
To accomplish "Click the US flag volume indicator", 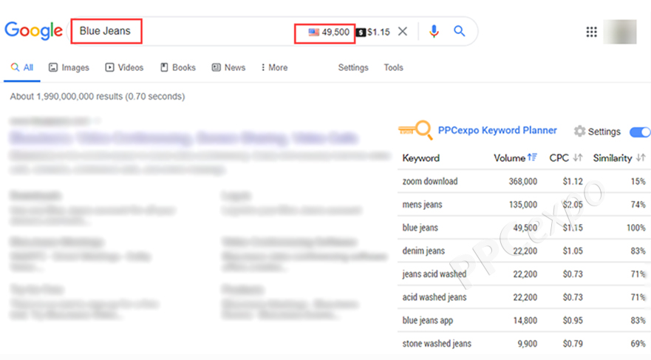I will (314, 33).
